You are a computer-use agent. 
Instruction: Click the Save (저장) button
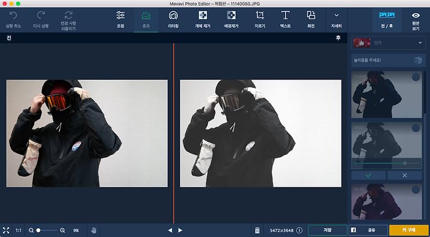[x=327, y=230]
